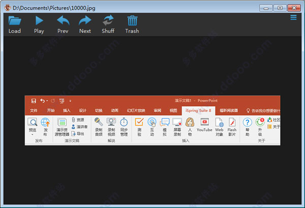Click the 升级 upgrade icon
The height and width of the screenshot is (208, 305).
[260, 122]
